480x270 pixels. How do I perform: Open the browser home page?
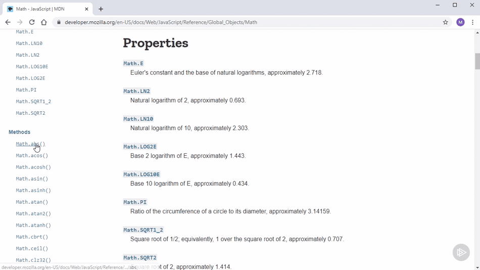44,22
